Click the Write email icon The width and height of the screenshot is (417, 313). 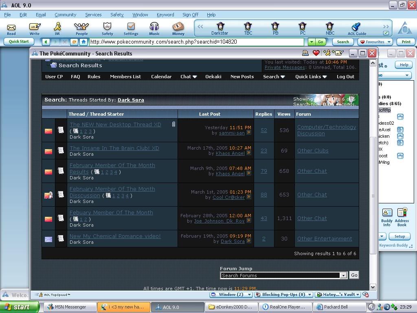[35, 29]
